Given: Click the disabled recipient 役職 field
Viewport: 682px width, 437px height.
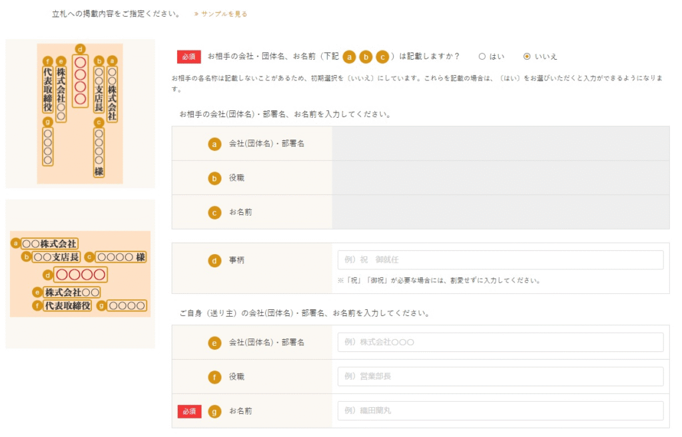Looking at the screenshot, I should pos(500,178).
